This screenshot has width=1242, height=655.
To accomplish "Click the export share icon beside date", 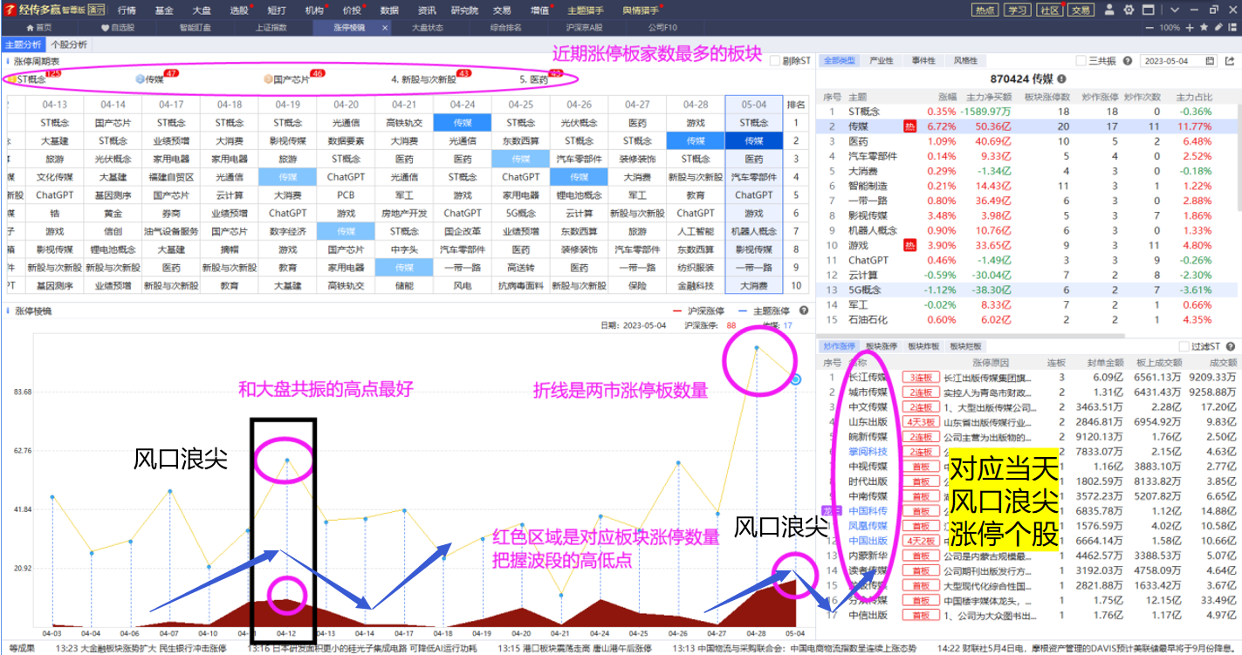I will (x=1229, y=61).
